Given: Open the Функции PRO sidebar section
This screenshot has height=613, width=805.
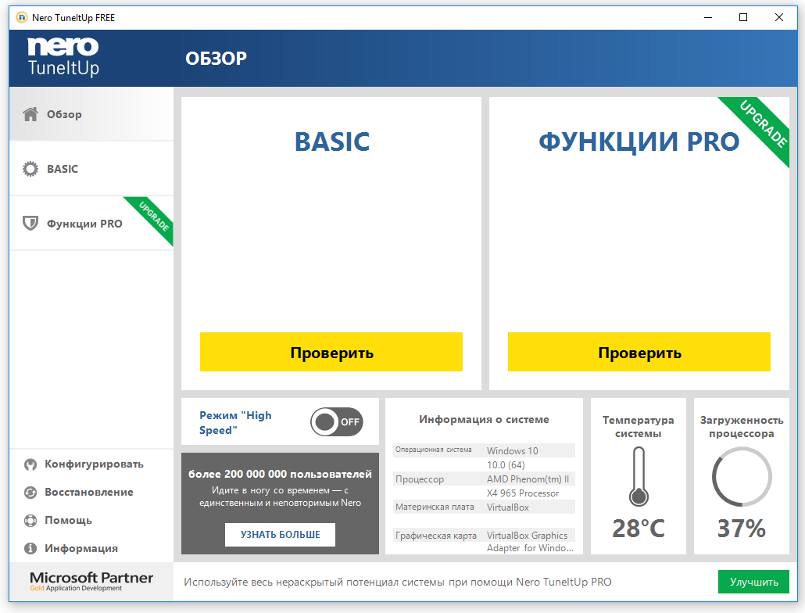Looking at the screenshot, I should pyautogui.click(x=91, y=224).
